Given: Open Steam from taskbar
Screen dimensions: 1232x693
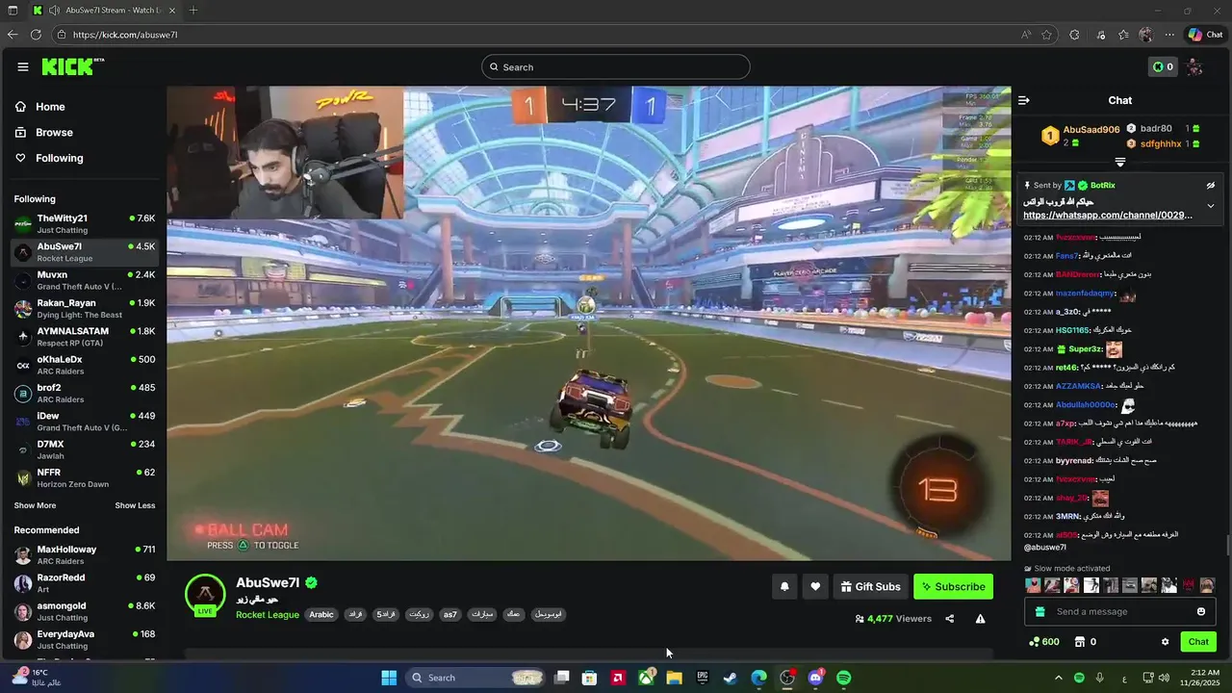Looking at the screenshot, I should point(731,678).
